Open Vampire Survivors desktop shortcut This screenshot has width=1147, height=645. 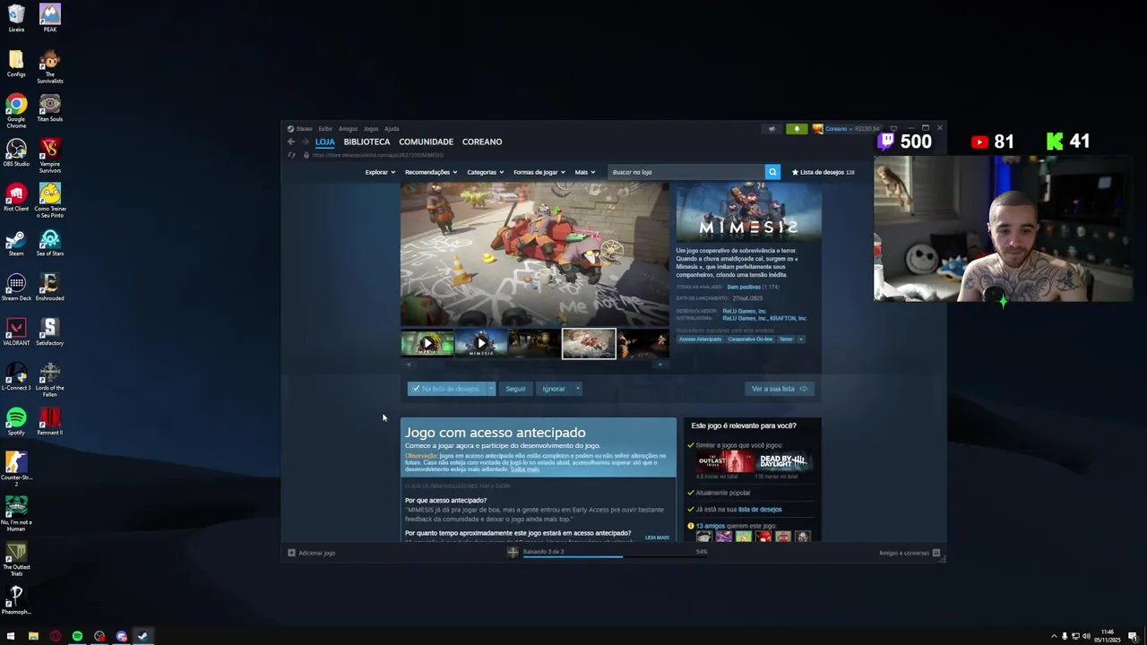(x=50, y=156)
